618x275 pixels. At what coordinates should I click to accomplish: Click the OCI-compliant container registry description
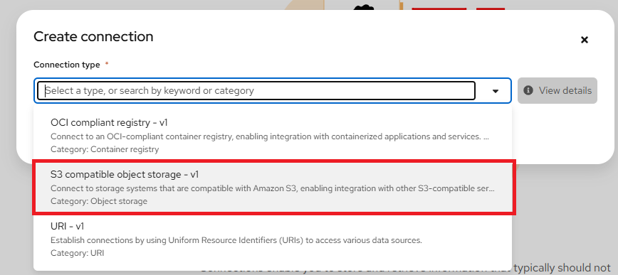coord(270,136)
